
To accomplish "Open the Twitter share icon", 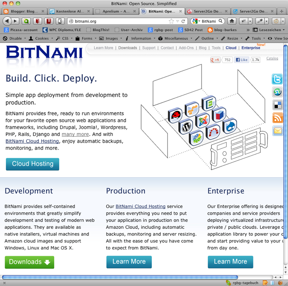I will pyautogui.click(x=277, y=79).
